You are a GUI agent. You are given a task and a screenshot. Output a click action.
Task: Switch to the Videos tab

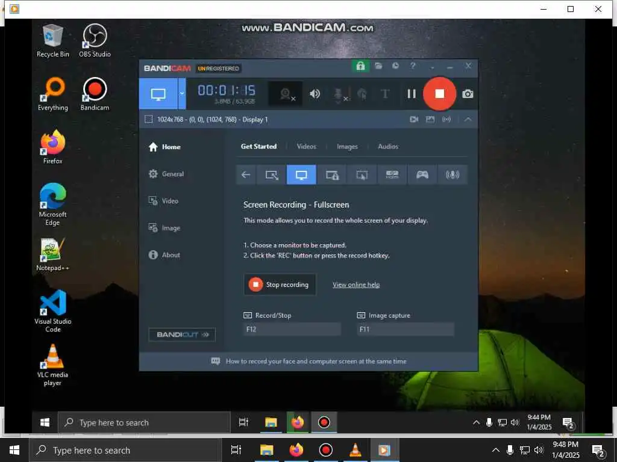(x=306, y=146)
